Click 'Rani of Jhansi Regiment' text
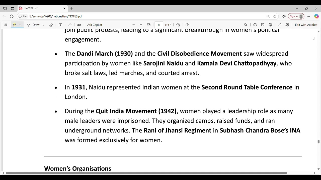 [178, 130]
